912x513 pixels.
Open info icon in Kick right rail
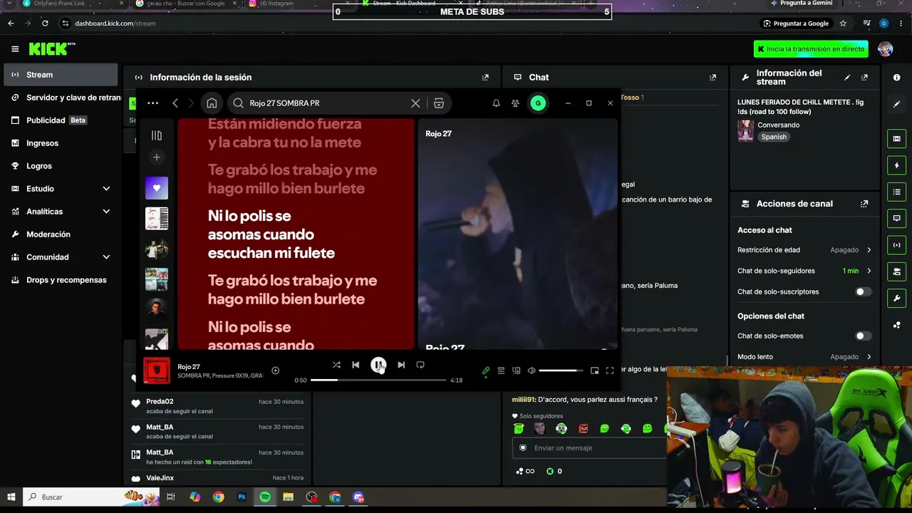click(x=897, y=78)
